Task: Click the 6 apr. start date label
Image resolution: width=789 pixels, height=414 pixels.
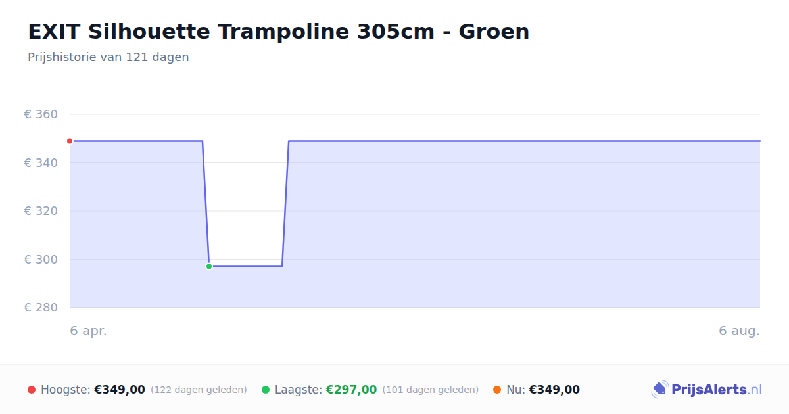Action: [89, 331]
